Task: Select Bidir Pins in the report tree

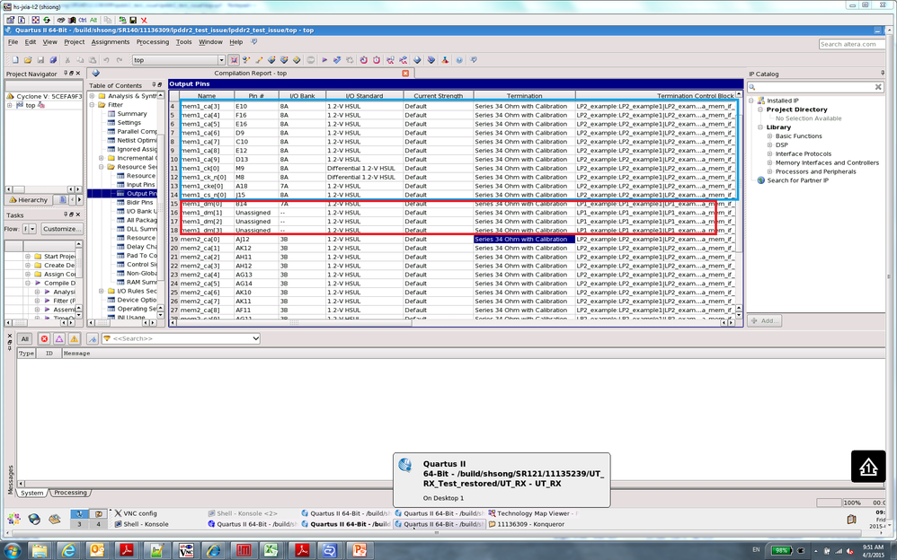Action: (x=138, y=203)
